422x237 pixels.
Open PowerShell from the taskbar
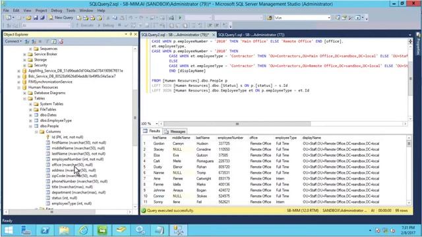coord(45,230)
